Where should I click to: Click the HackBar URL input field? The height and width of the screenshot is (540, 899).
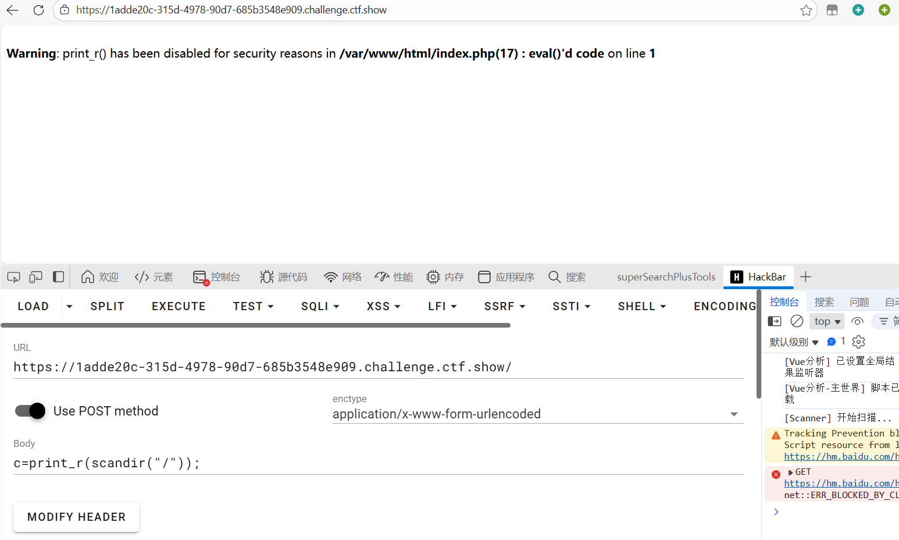[x=378, y=367]
